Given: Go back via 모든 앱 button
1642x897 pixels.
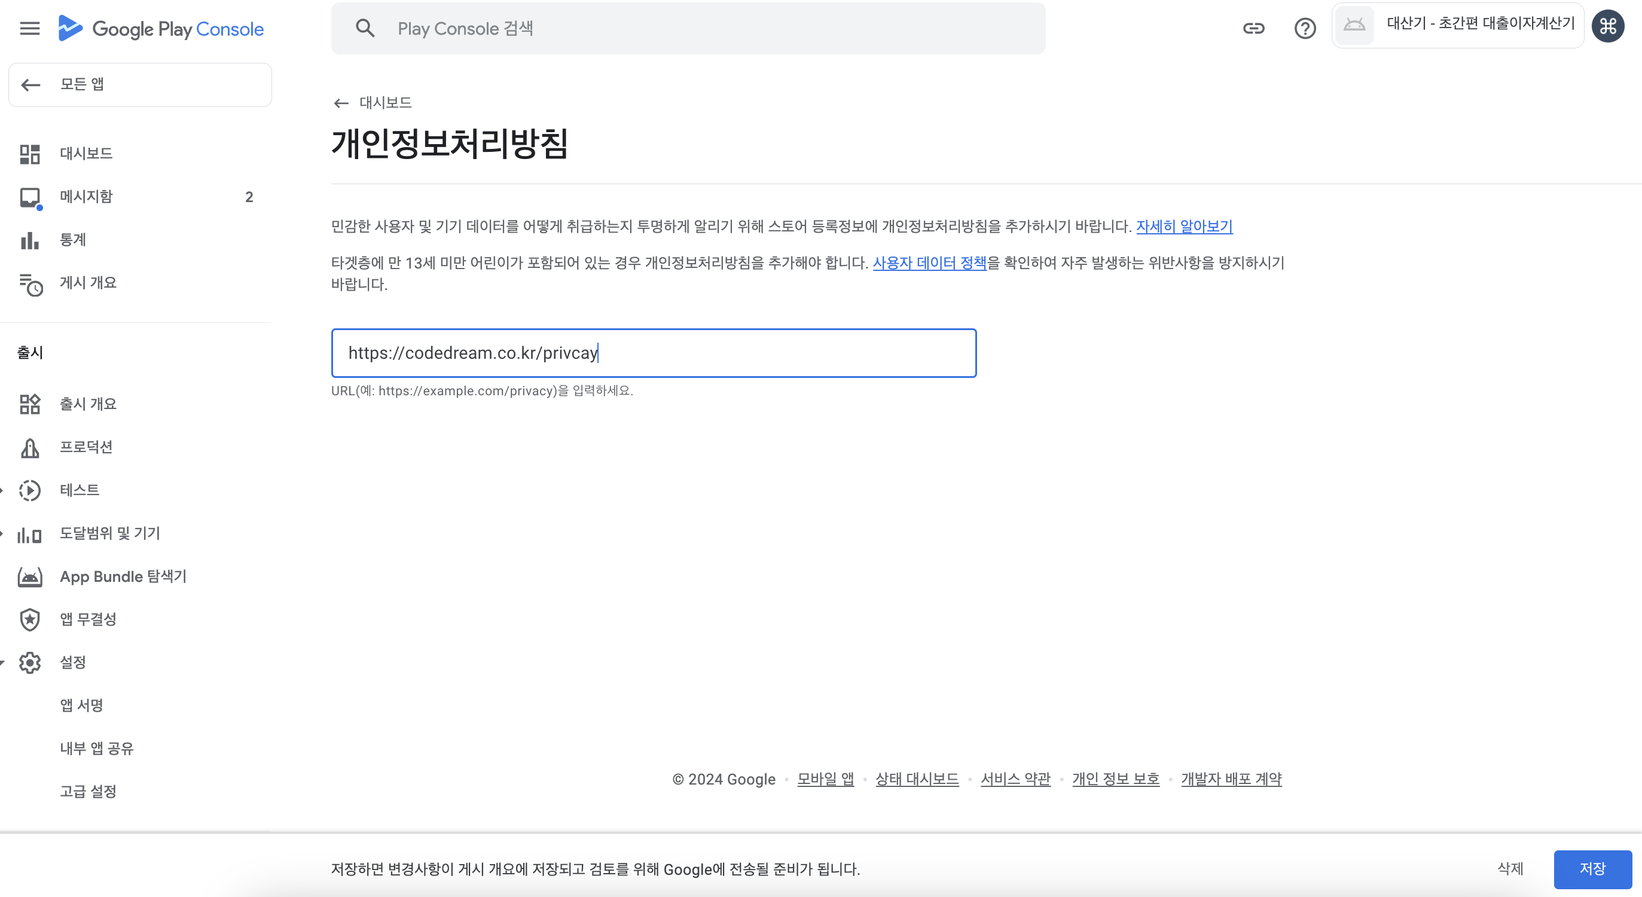Looking at the screenshot, I should (141, 85).
